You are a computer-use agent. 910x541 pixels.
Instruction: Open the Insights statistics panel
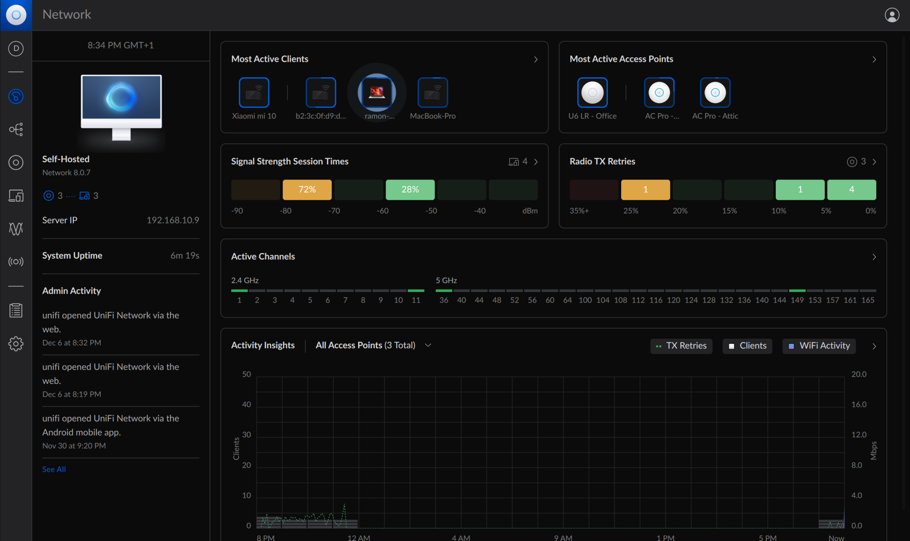pos(16,229)
